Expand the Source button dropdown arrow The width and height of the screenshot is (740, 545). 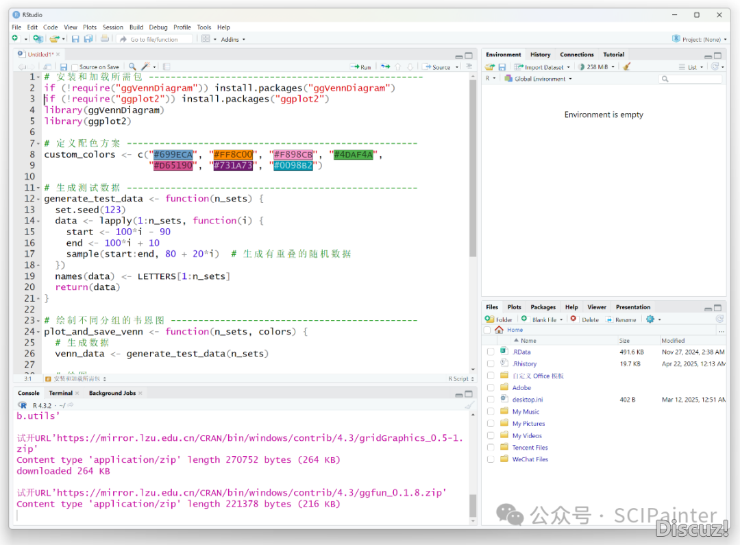click(x=457, y=67)
